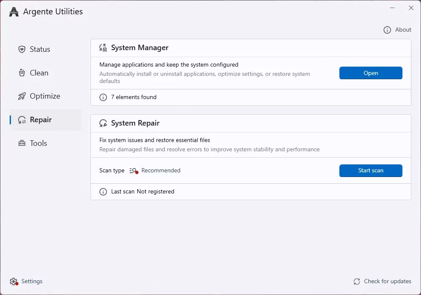This screenshot has height=295, width=421.
Task: Click the Optimize rocket icon
Action: (x=21, y=96)
